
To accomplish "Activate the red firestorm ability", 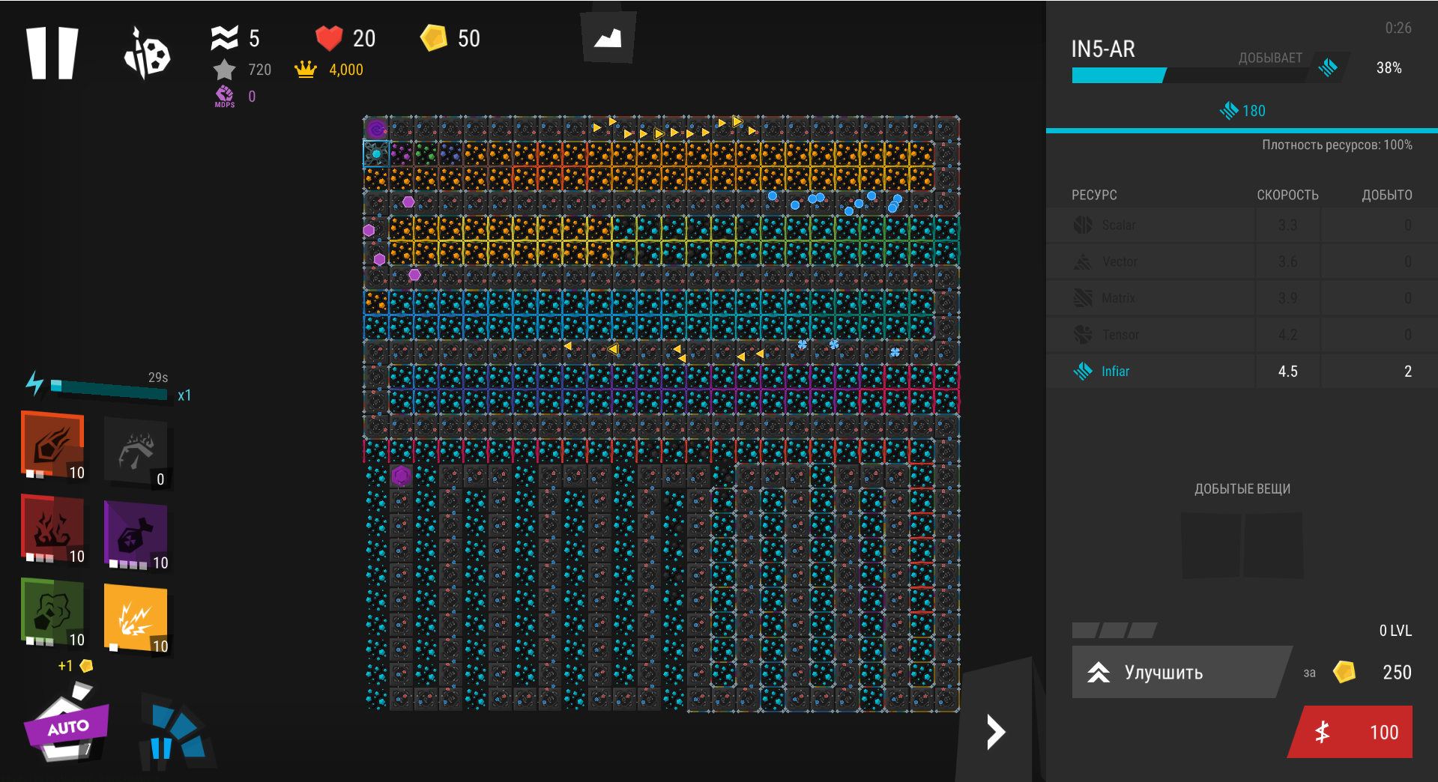I will point(53,529).
